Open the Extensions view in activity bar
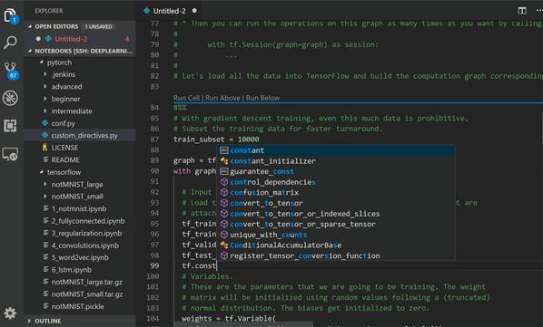Viewport: 543px width, 327px height. pyautogui.click(x=10, y=126)
